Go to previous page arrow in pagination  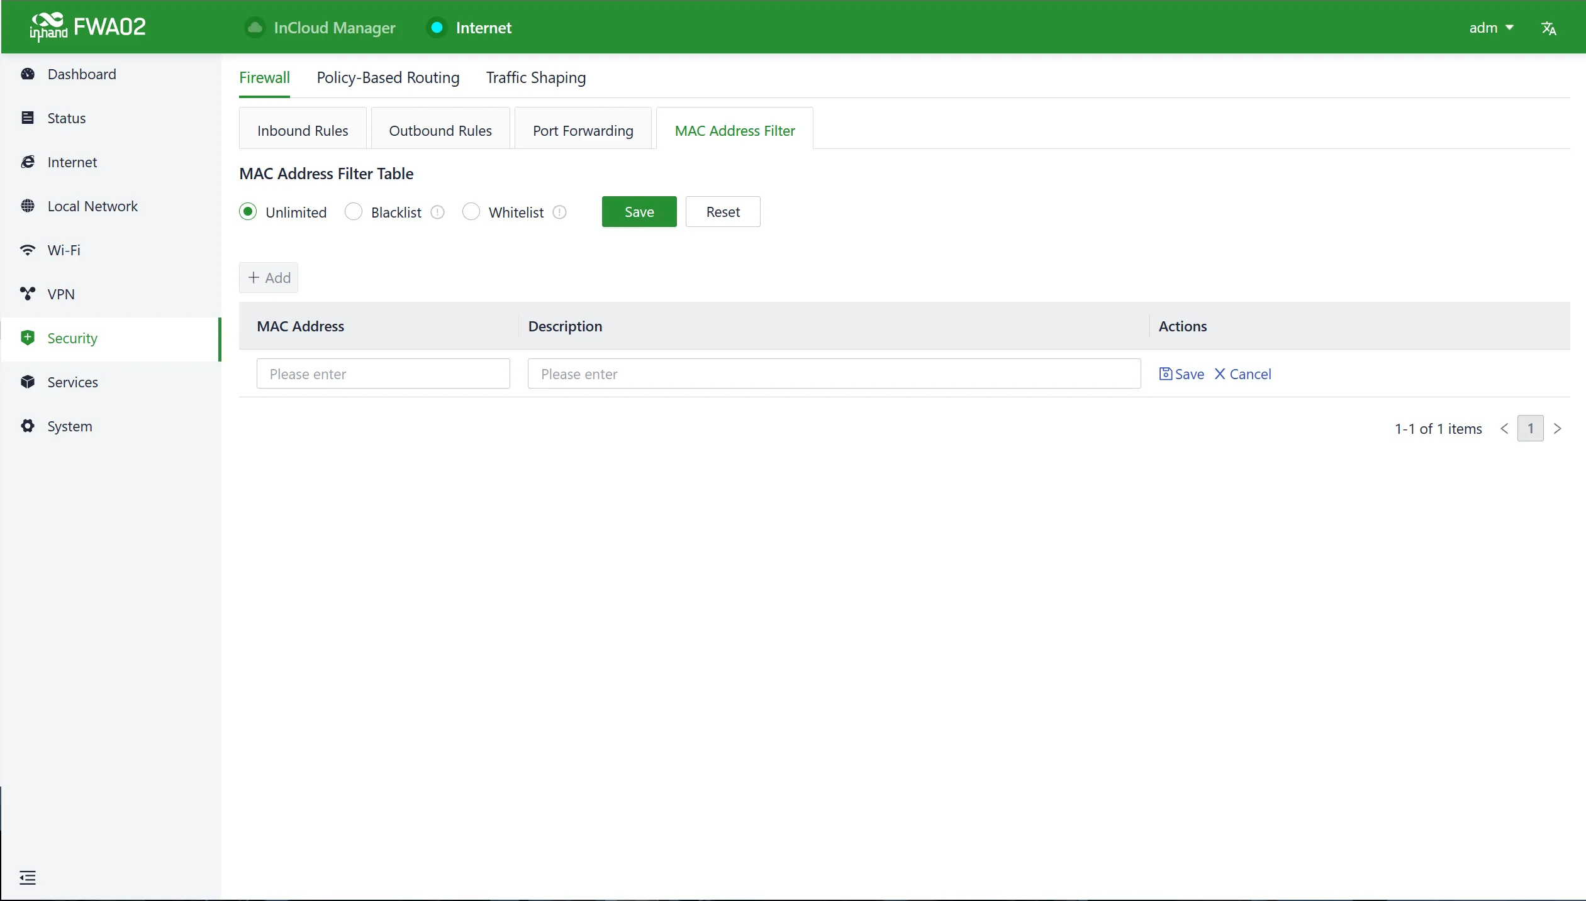tap(1504, 429)
